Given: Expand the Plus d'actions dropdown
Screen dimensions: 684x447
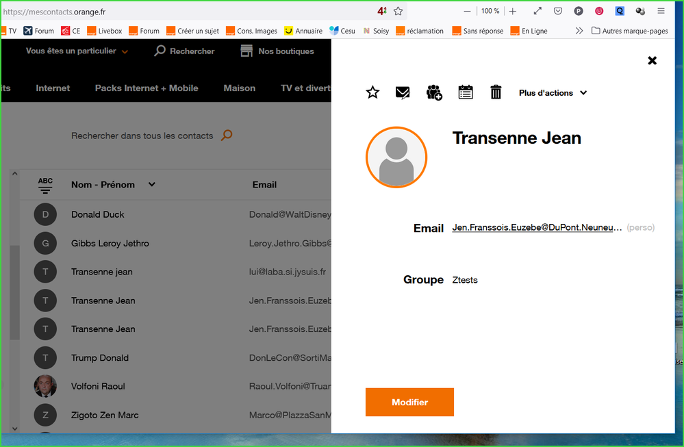Looking at the screenshot, I should pyautogui.click(x=553, y=93).
